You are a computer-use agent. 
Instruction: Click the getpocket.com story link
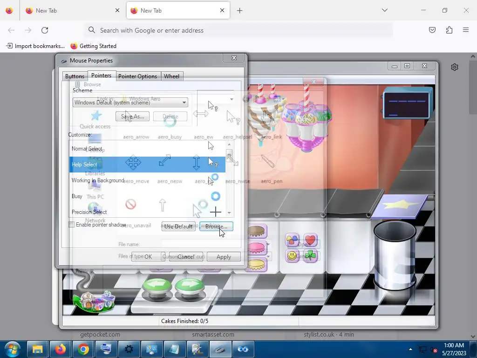(x=100, y=334)
